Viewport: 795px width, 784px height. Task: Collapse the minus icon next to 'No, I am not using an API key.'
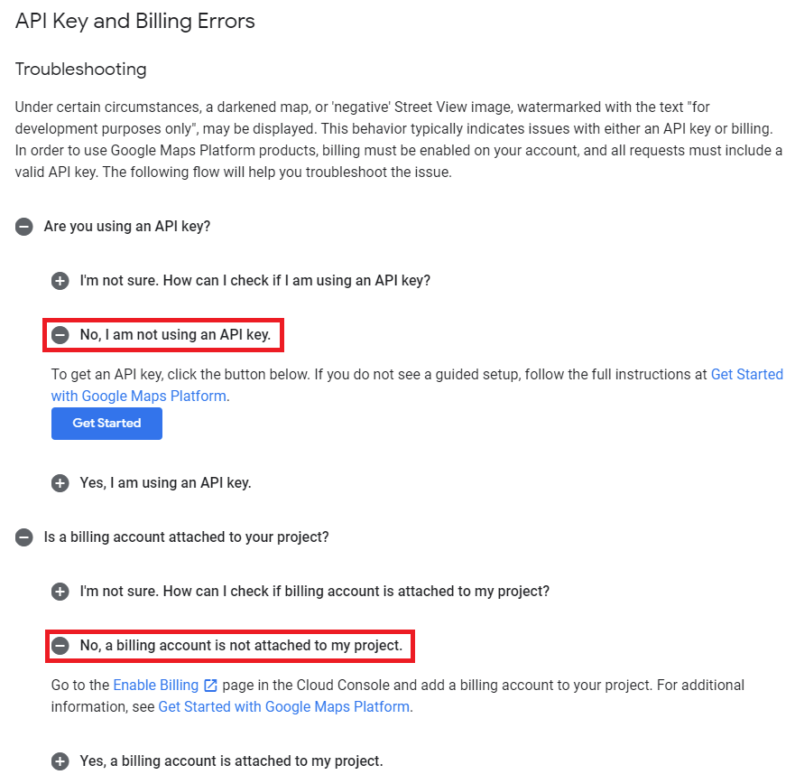click(x=60, y=335)
